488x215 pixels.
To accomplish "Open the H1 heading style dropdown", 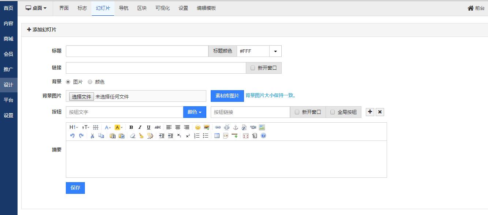I will [74, 127].
